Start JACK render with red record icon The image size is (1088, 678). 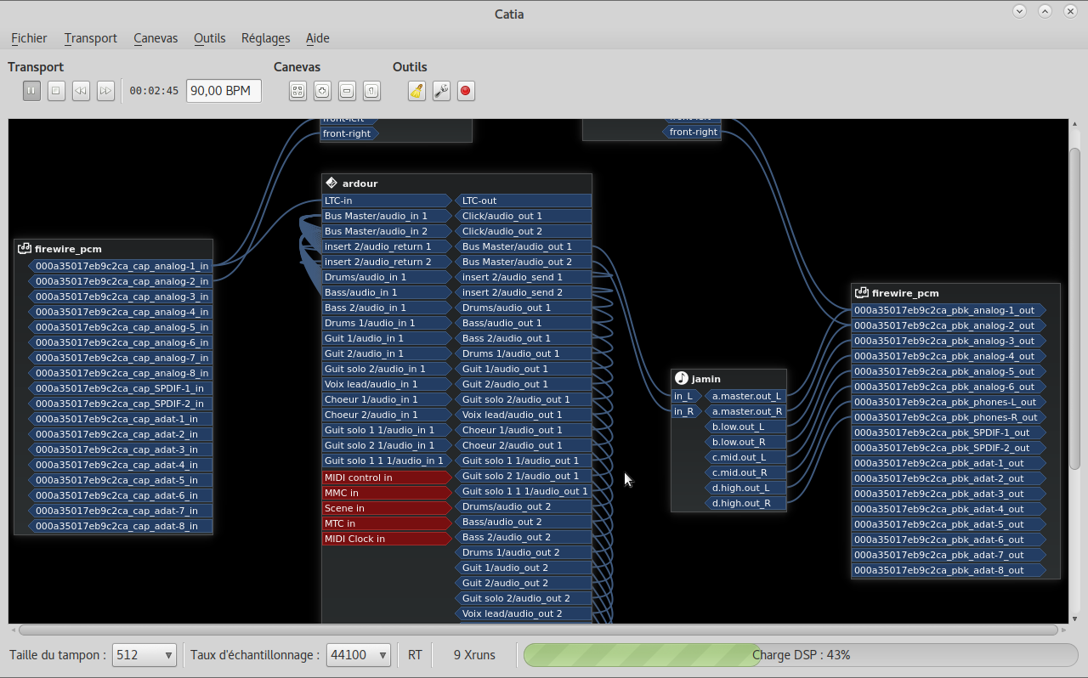[466, 91]
